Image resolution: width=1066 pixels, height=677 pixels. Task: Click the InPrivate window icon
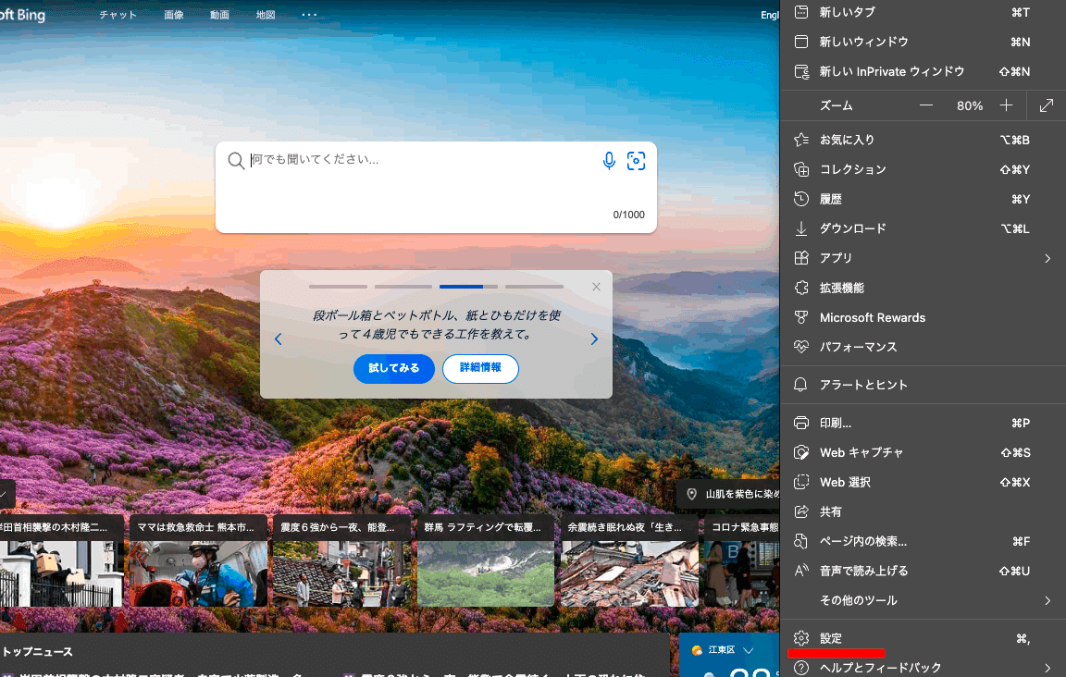click(x=801, y=71)
